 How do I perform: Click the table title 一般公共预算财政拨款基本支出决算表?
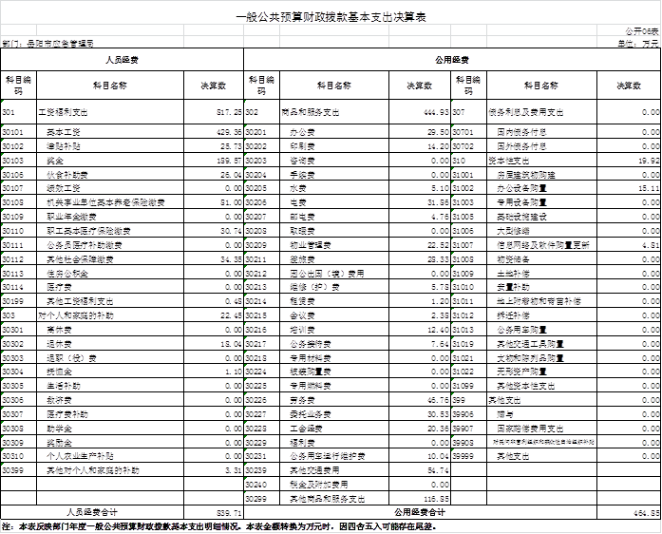pos(331,16)
